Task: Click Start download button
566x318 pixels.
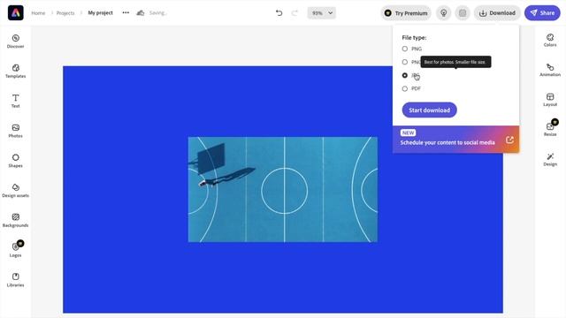Action: click(x=430, y=110)
